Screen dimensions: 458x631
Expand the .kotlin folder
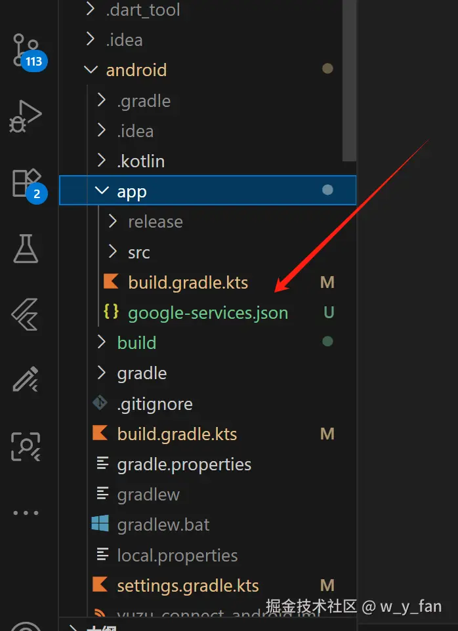[x=140, y=161]
